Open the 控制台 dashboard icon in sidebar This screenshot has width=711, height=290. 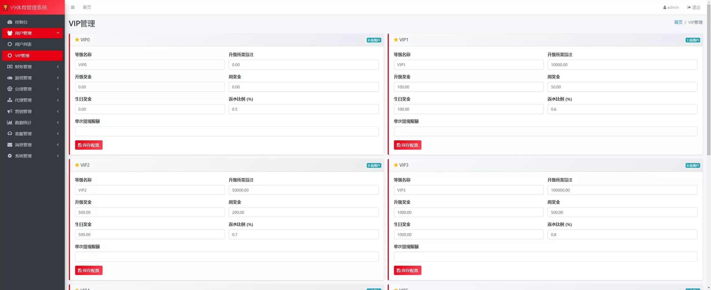[10, 22]
